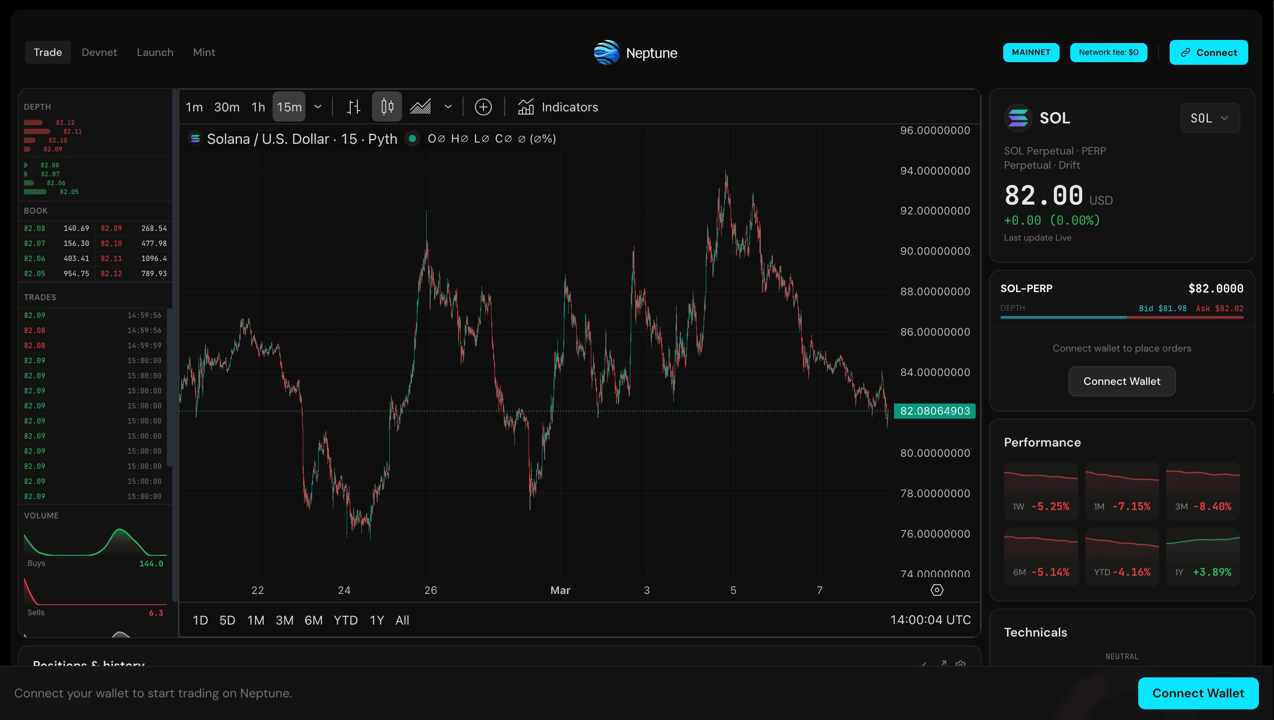The width and height of the screenshot is (1274, 720).
Task: Open the Indicators panel
Action: pyautogui.click(x=558, y=107)
